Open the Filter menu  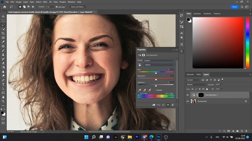45,2
